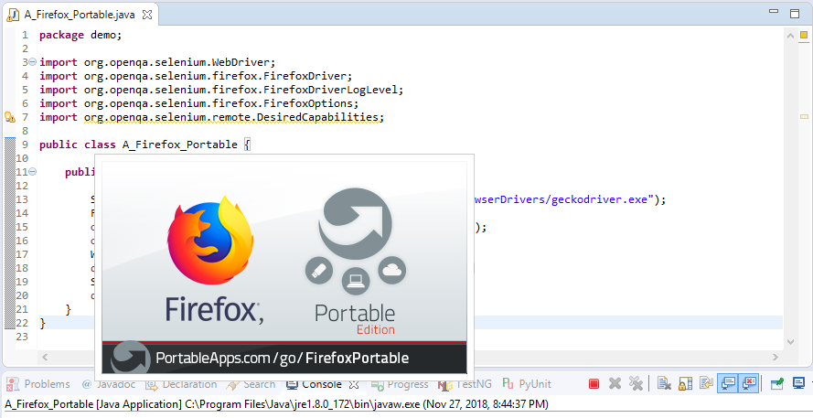Image resolution: width=813 pixels, height=418 pixels.
Task: Toggle Show Console on Standard Error Change
Action: coord(749,384)
